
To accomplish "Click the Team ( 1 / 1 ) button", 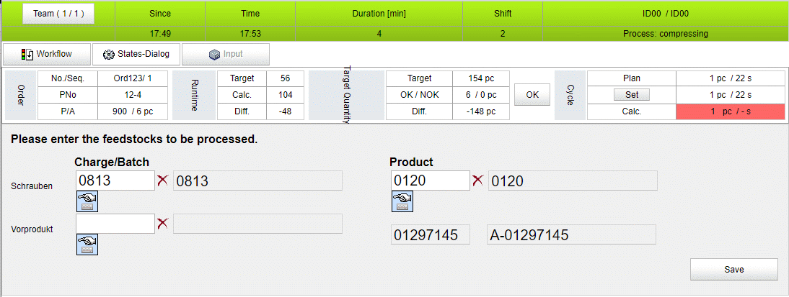I will pyautogui.click(x=58, y=14).
